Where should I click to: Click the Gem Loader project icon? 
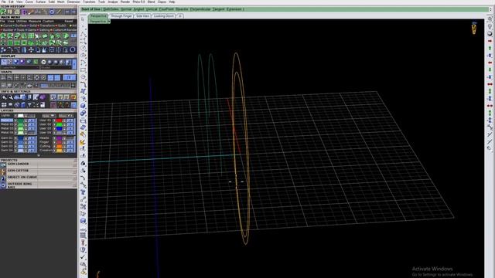pos(3,164)
